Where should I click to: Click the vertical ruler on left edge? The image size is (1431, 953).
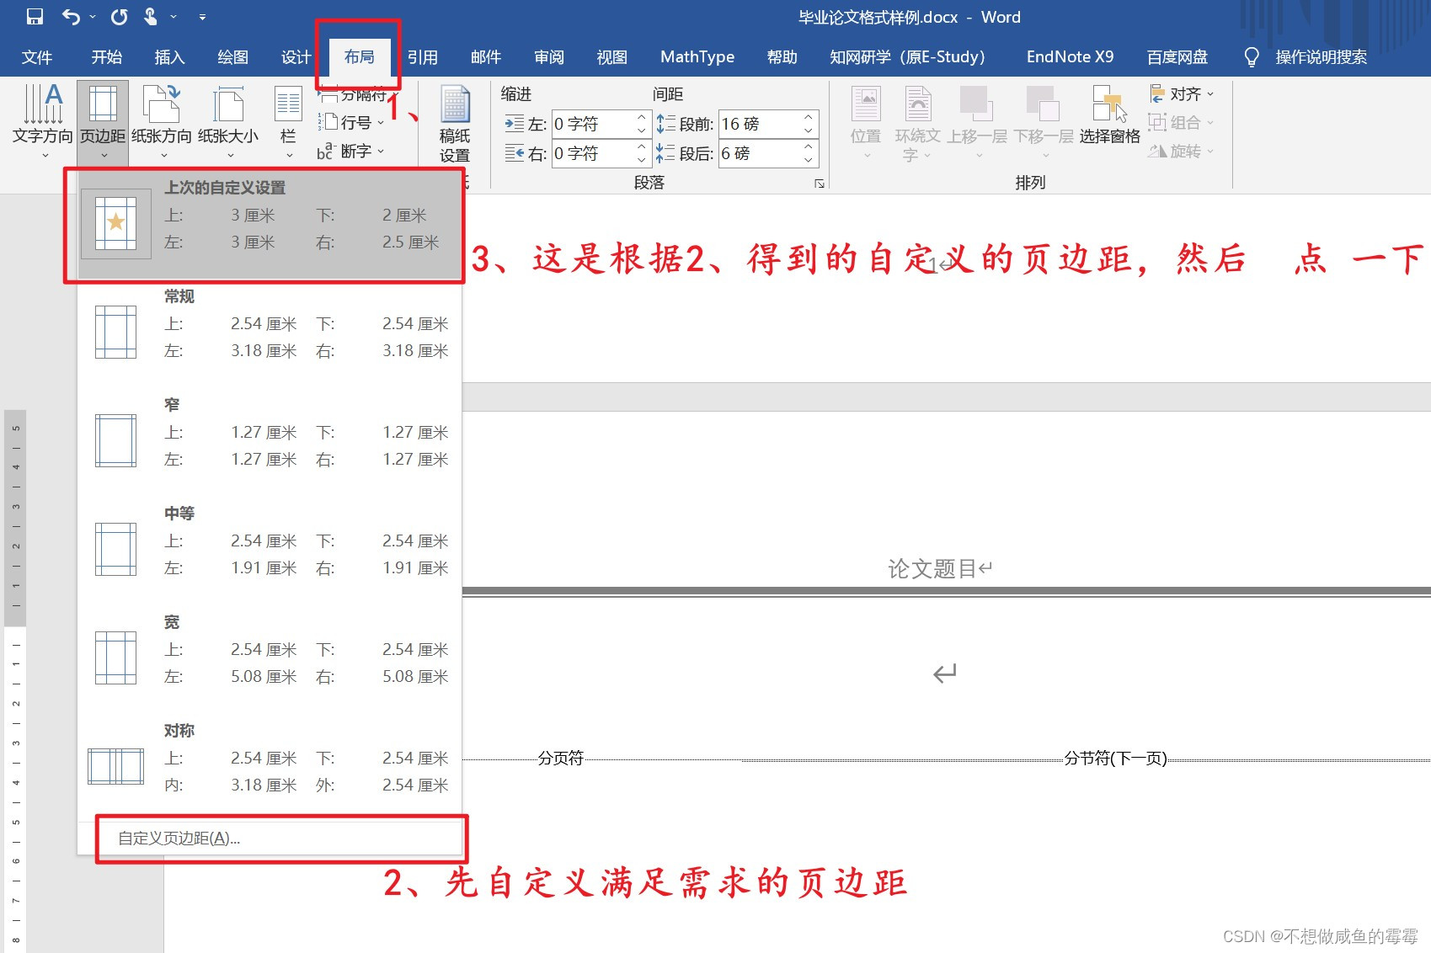click(x=15, y=680)
